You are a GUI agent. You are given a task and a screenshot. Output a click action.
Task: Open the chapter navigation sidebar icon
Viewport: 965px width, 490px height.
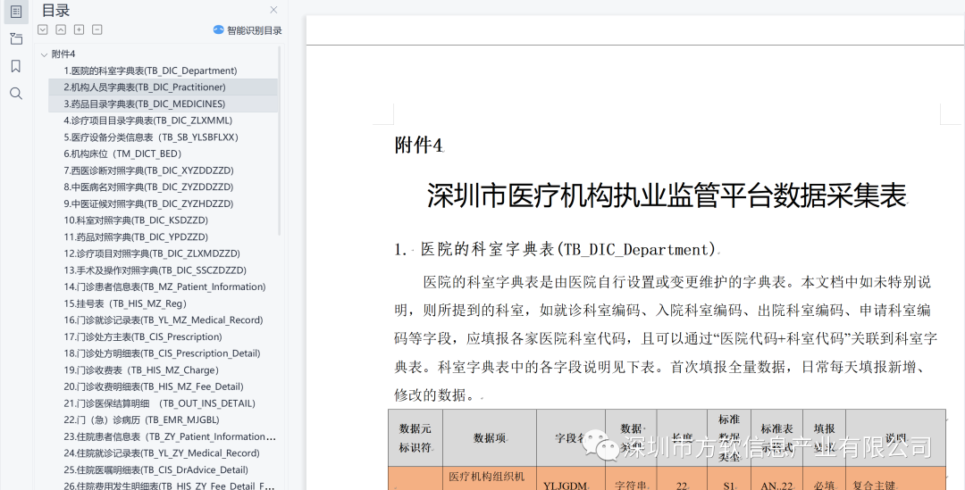[x=16, y=38]
